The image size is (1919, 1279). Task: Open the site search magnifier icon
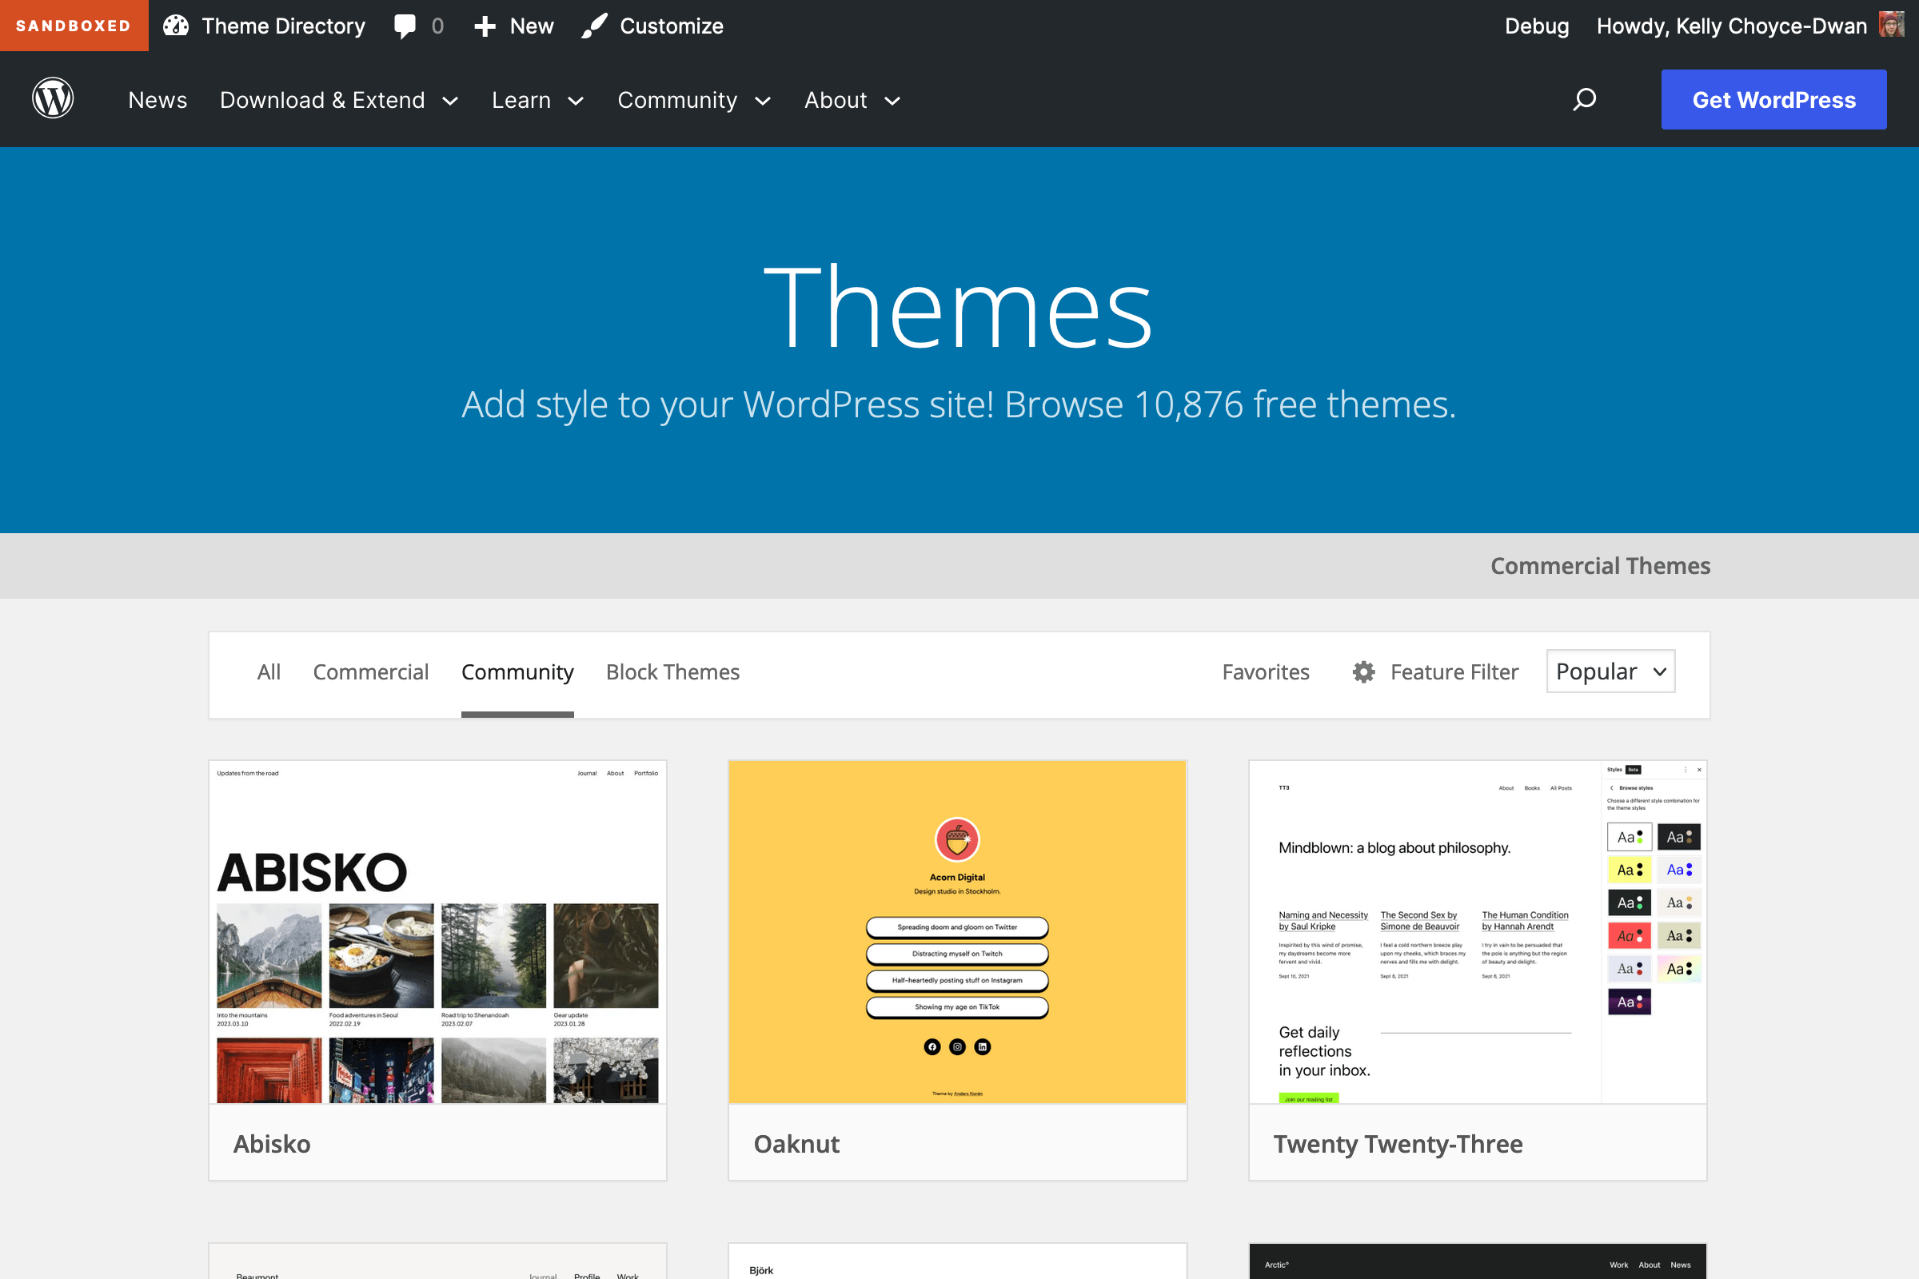click(1584, 99)
